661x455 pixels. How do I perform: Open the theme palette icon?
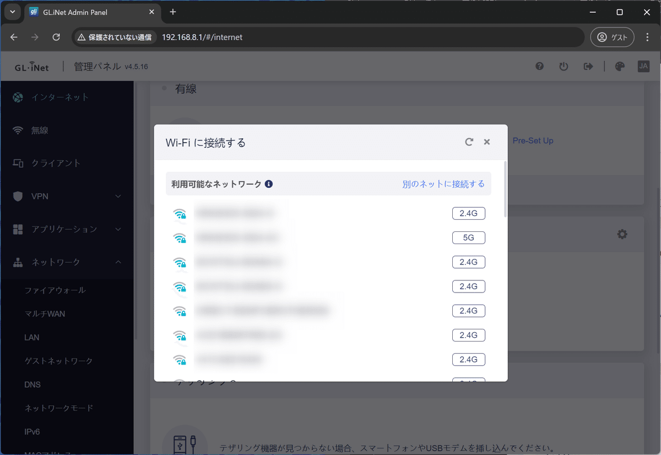pos(620,66)
